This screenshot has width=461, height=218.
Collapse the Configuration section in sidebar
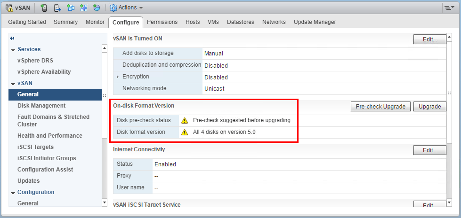pos(12,192)
